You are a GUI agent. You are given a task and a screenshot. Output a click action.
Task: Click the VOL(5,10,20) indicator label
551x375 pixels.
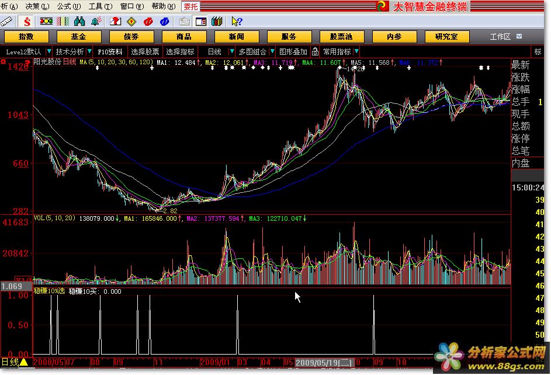[x=54, y=218]
